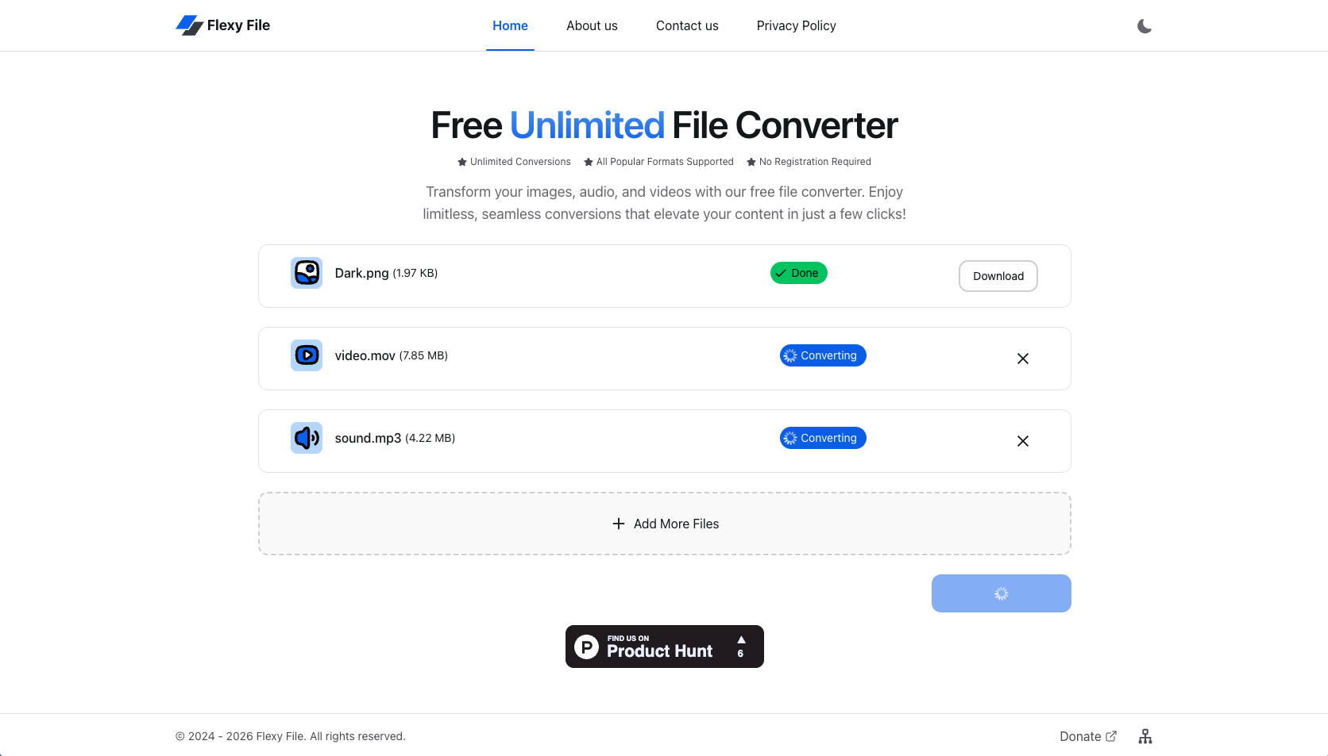Open the Find us on Product Hunt badge
Image resolution: width=1328 pixels, height=756 pixels.
point(664,646)
